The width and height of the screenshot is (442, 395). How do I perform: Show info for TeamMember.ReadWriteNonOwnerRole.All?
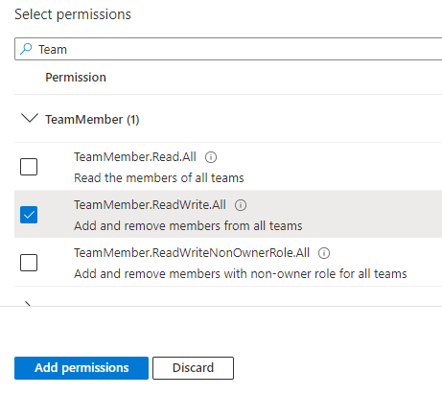tap(324, 253)
